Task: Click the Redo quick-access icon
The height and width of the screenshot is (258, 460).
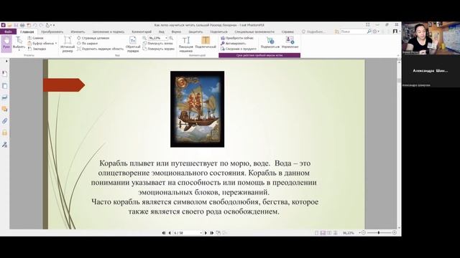Action: coord(41,25)
